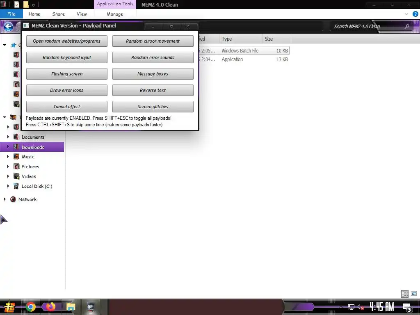Click the Message boxes button
Screen dimensions: 420x315
coord(153,74)
